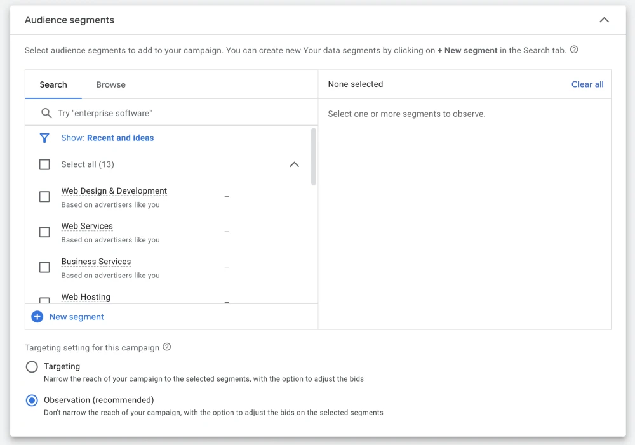Switch to the Browse tab
The image size is (635, 445).
coord(110,84)
